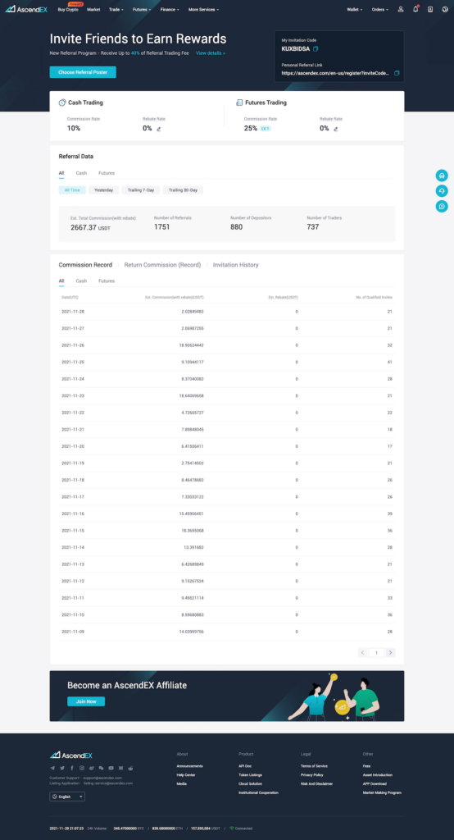Open the Telegram icon in footer

[52, 768]
